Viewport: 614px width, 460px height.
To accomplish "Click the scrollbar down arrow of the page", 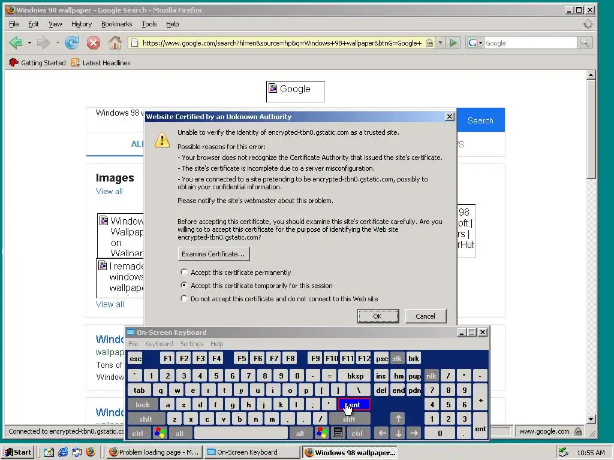I will point(591,419).
